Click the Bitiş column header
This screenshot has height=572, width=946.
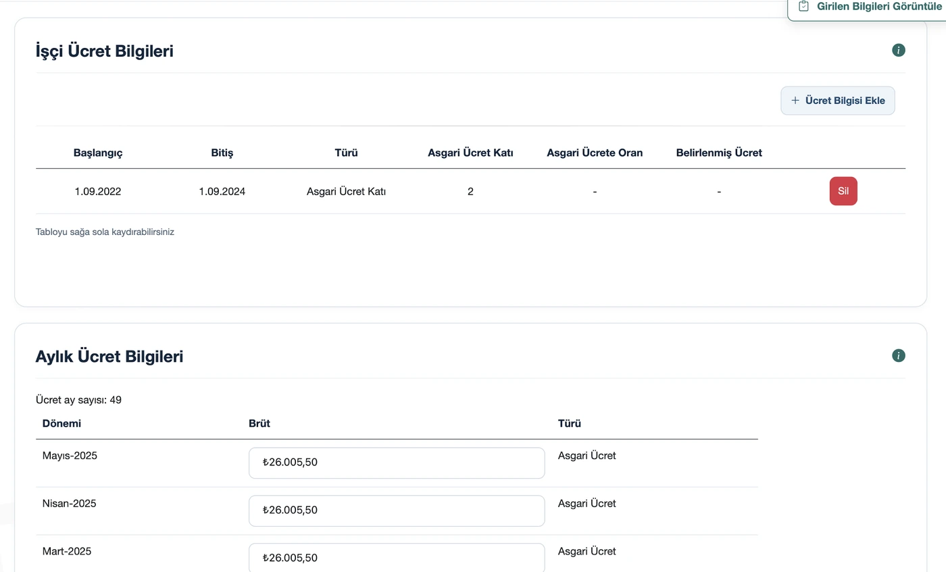222,153
